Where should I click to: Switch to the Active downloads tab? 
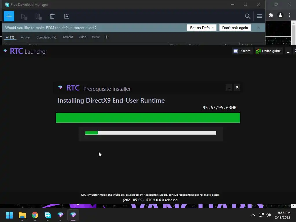(x=25, y=37)
